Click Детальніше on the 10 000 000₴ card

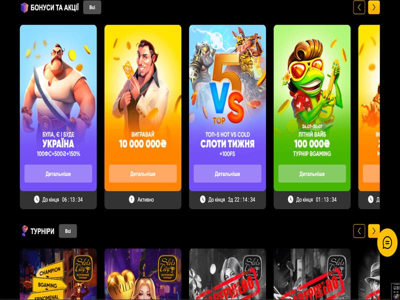(143, 173)
